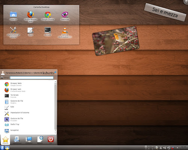
Task: Click the robin picture frame widget
Action: [116, 41]
